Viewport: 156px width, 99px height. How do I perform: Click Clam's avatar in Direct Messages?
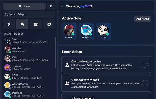7,59
